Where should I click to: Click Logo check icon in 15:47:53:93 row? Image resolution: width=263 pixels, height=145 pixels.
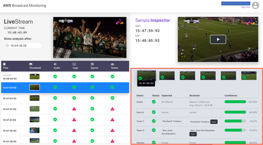pos(74,98)
